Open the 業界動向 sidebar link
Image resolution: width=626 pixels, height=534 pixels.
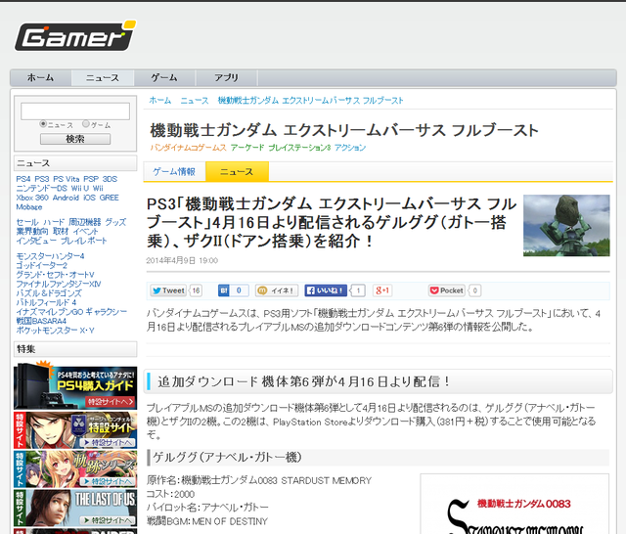point(32,231)
